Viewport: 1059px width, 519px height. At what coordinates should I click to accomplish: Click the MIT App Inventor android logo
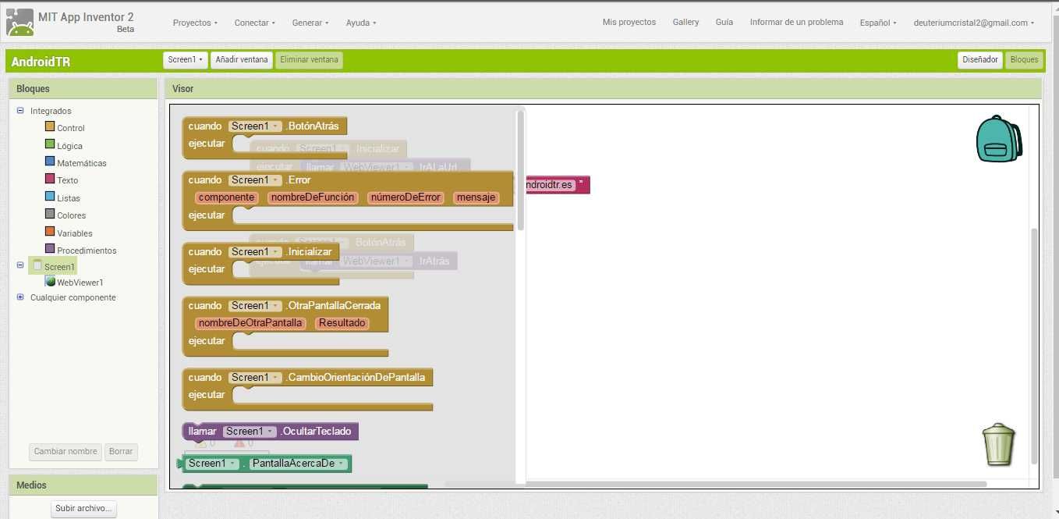coord(19,23)
